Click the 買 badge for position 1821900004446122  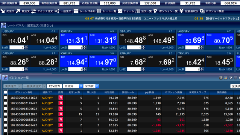click(61, 130)
